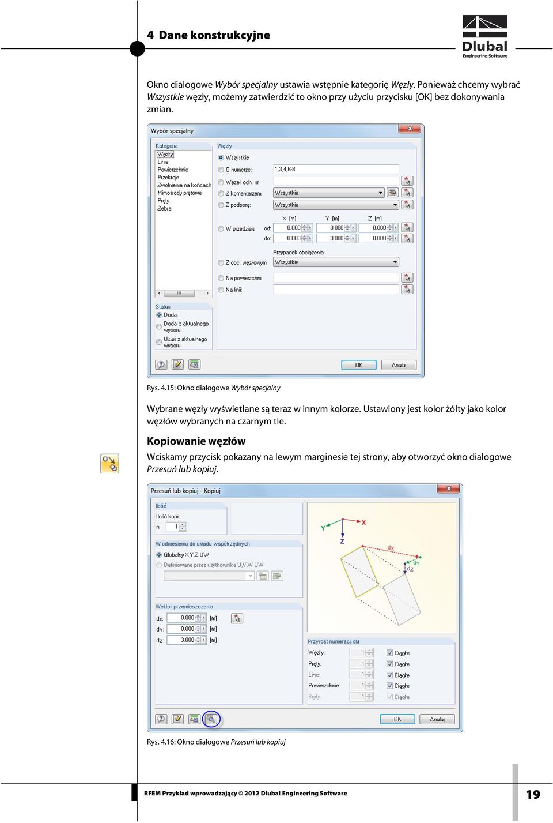Select the Dodaj z aktualnego wyboru status option
Screen dimensions: 553x823
159,326
